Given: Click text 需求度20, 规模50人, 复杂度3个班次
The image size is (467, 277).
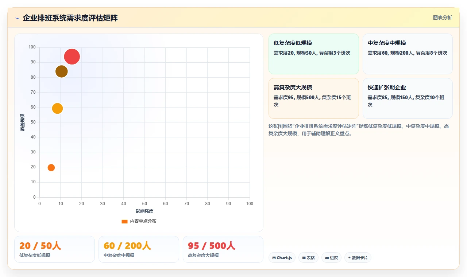Looking at the screenshot, I should coord(312,53).
